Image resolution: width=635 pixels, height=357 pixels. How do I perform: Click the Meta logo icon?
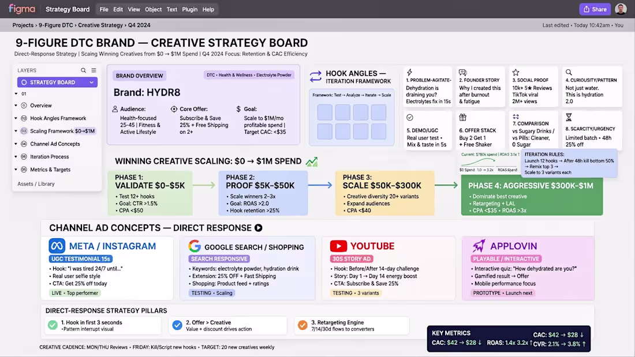pyautogui.click(x=57, y=246)
